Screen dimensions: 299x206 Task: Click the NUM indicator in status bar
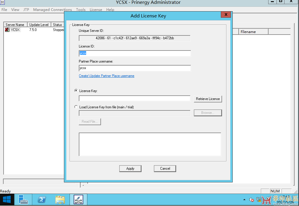(275, 191)
